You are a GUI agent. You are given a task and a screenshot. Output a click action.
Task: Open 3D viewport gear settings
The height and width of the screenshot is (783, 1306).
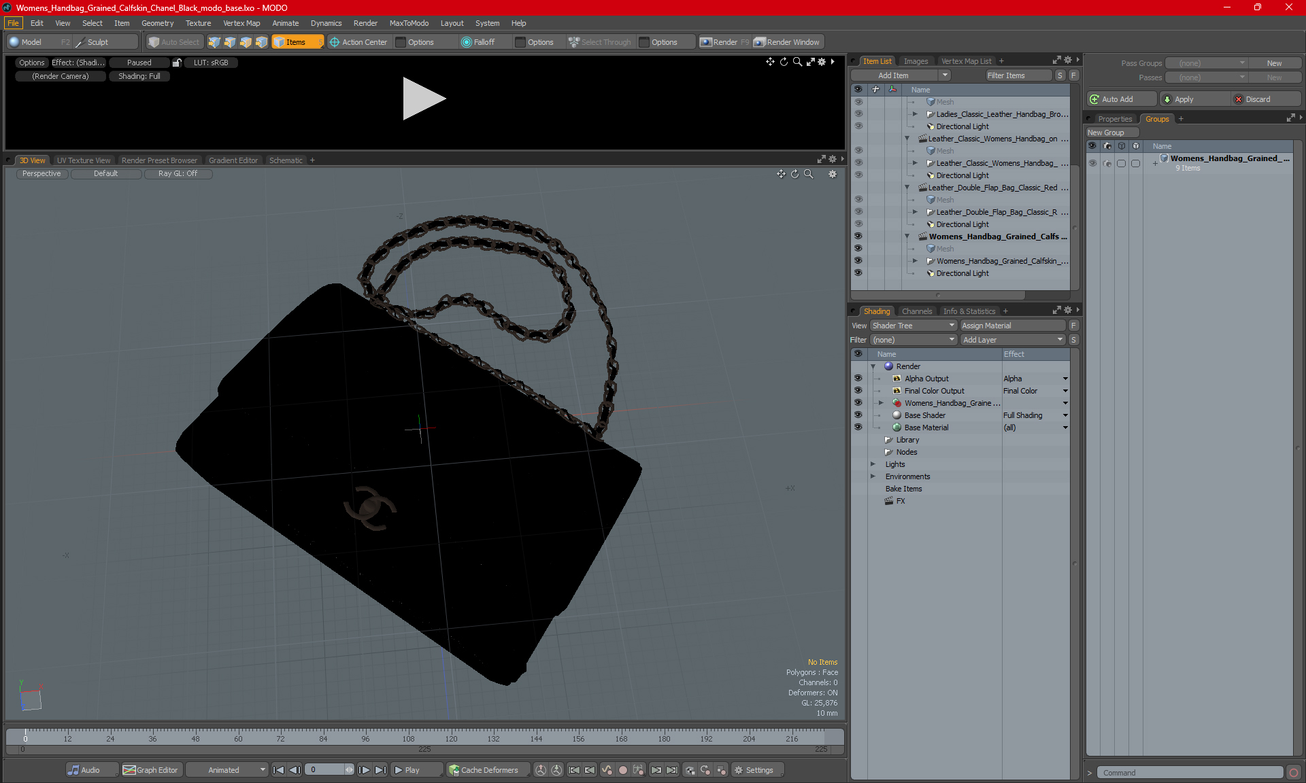click(833, 174)
